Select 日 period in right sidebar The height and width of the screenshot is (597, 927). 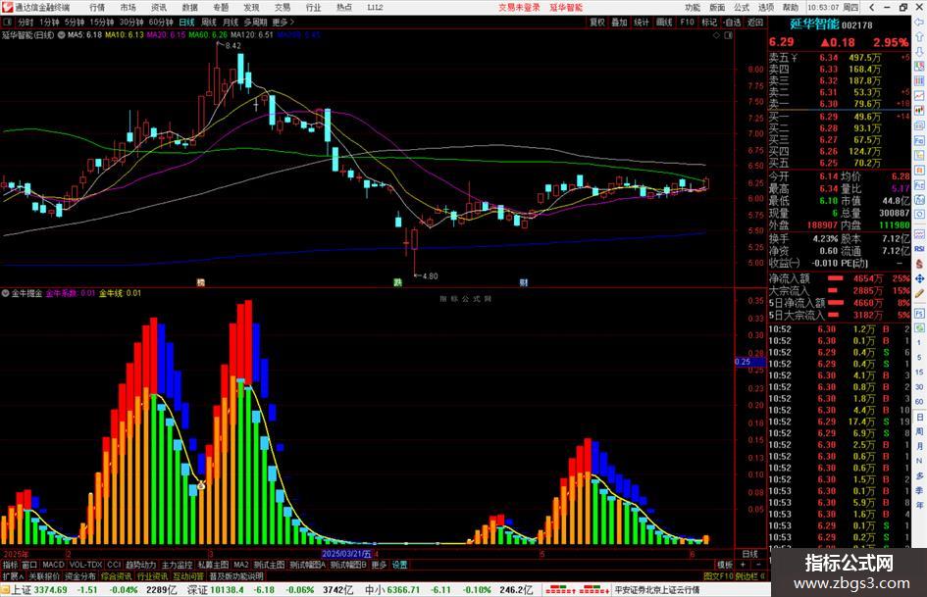tap(919, 417)
